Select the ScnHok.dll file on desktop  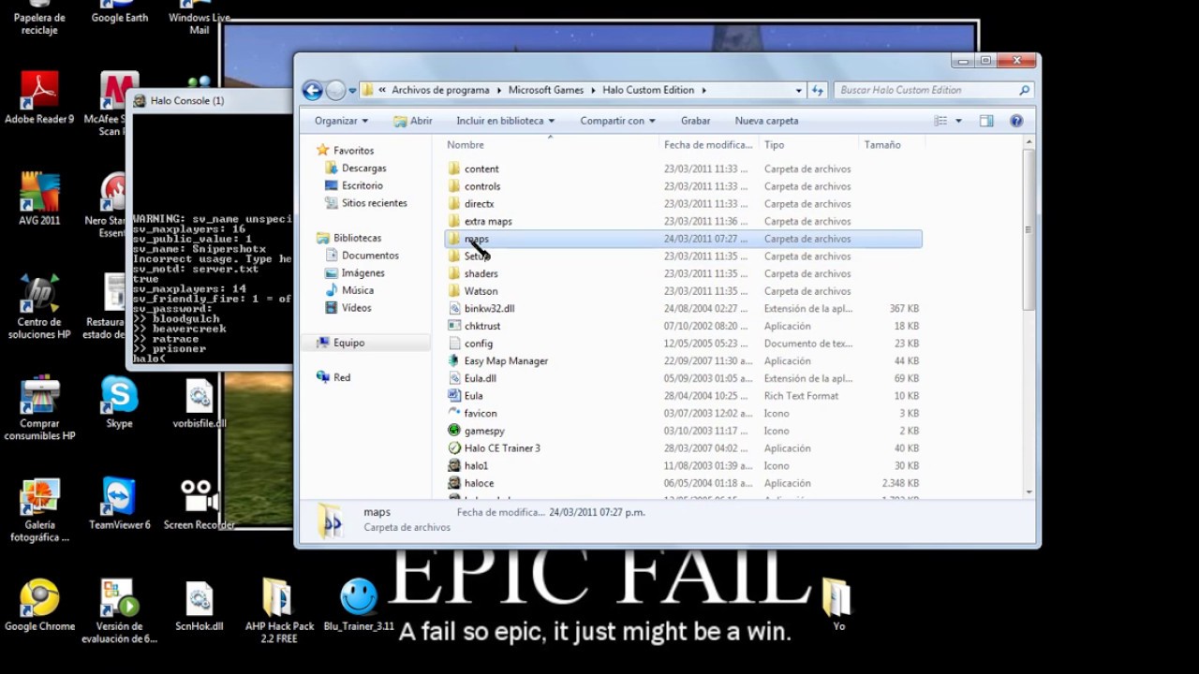199,605
